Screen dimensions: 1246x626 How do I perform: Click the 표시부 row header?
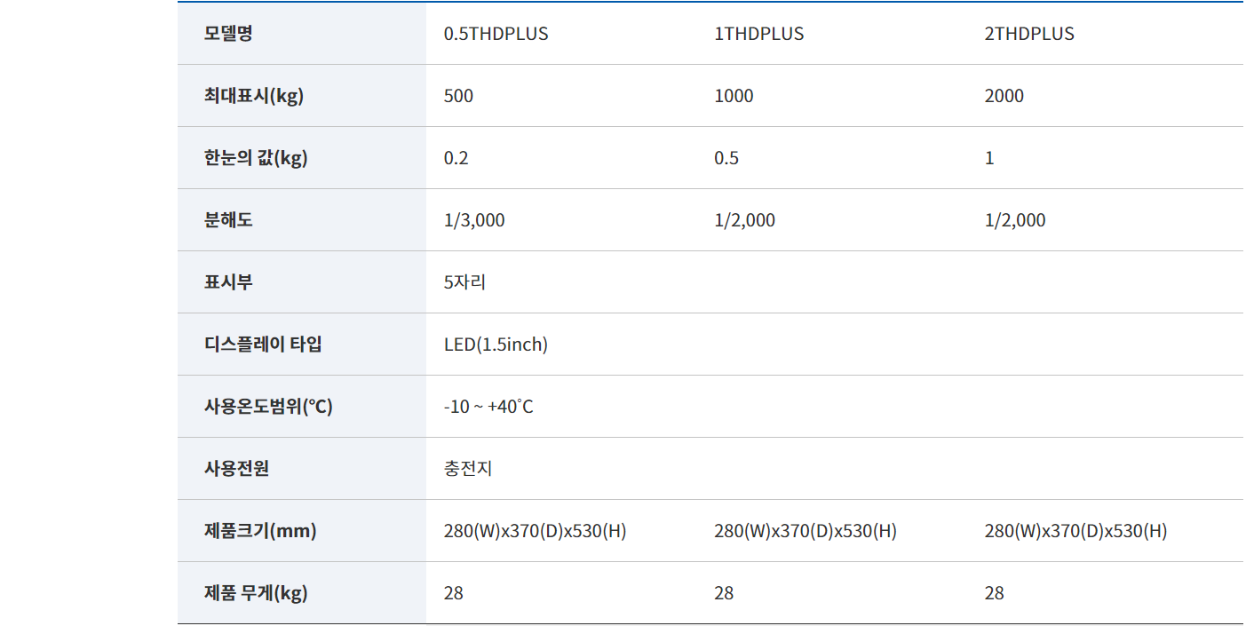coord(228,282)
